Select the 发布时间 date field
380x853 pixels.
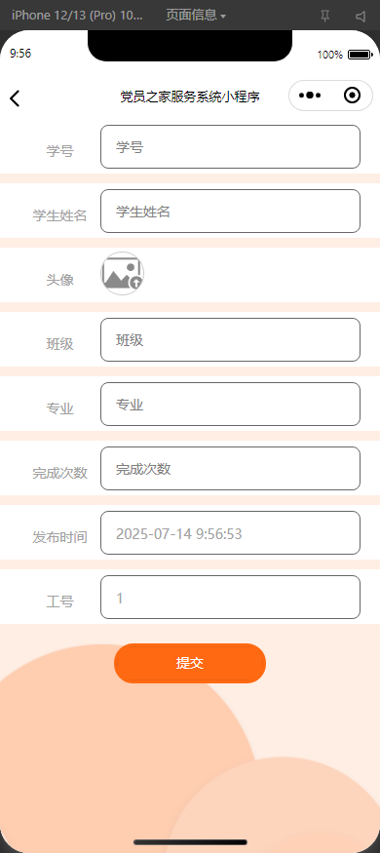click(x=231, y=533)
